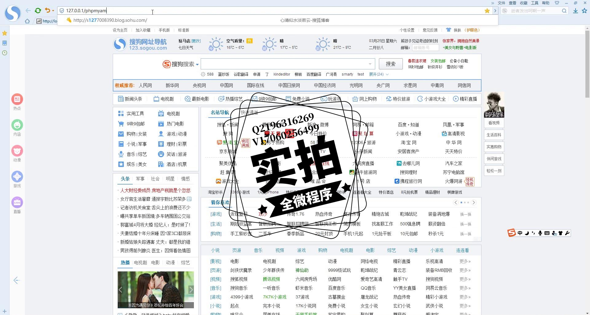Image resolution: width=590 pixels, height=315 pixels.
Task: Open the 工具 menu
Action: tap(535, 3)
